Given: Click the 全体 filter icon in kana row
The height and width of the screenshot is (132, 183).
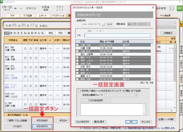Looking at the screenshot, I should 6,32.
